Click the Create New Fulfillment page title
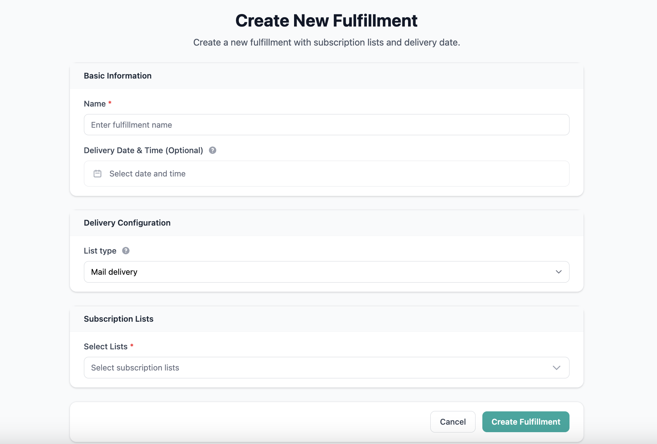The height and width of the screenshot is (444, 657). 326,20
